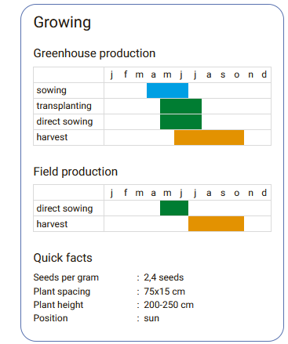The width and height of the screenshot is (288, 344).
Task: Click the Field production heading
Action: point(75,172)
